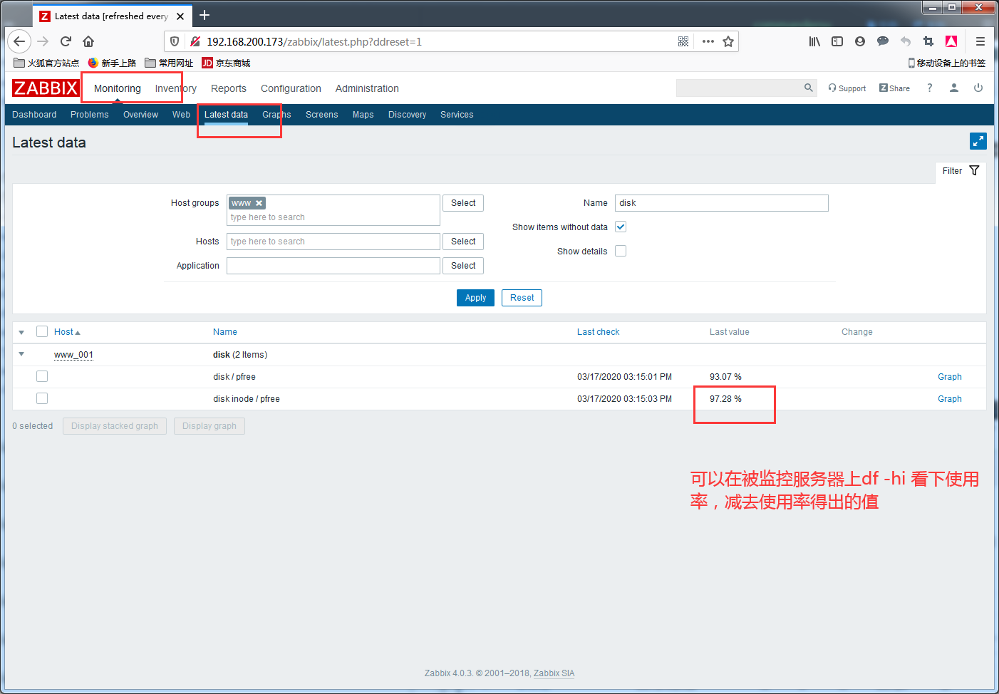The width and height of the screenshot is (999, 694).
Task: Select the disk / pfree item checkbox
Action: coord(42,376)
